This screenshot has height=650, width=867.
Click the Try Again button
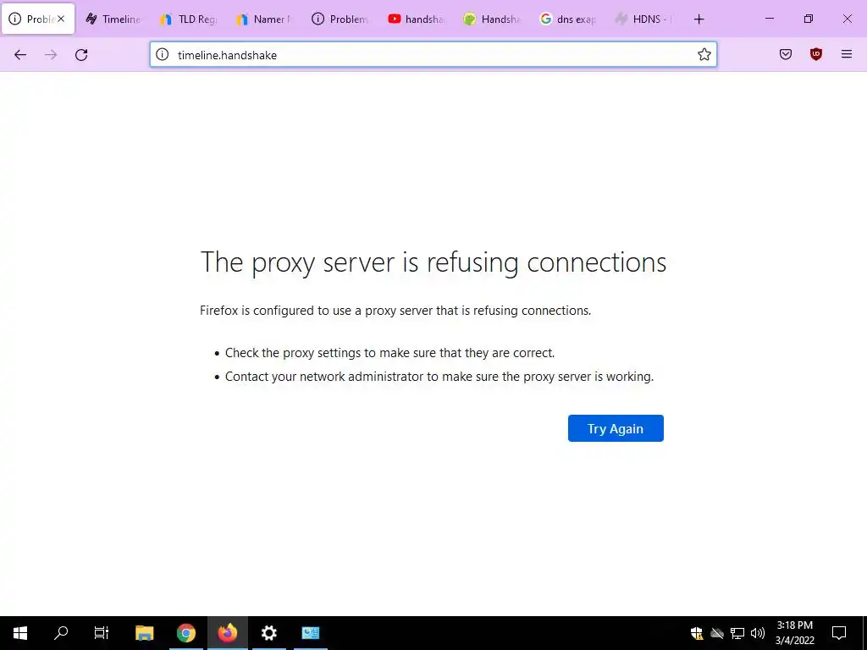pyautogui.click(x=616, y=428)
